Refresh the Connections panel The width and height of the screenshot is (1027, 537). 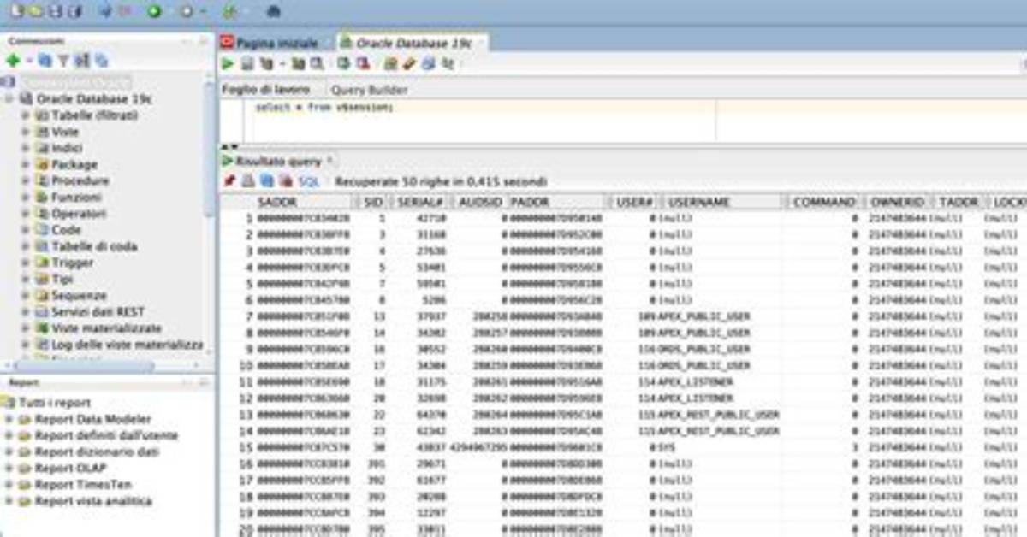[45, 61]
